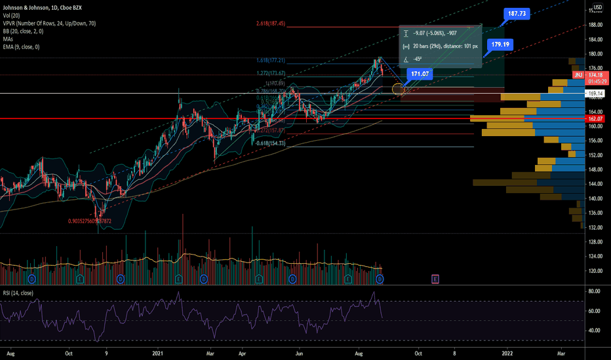The height and width of the screenshot is (360, 611).
Task: Click the blue 187.73 price callout
Action: 517,14
